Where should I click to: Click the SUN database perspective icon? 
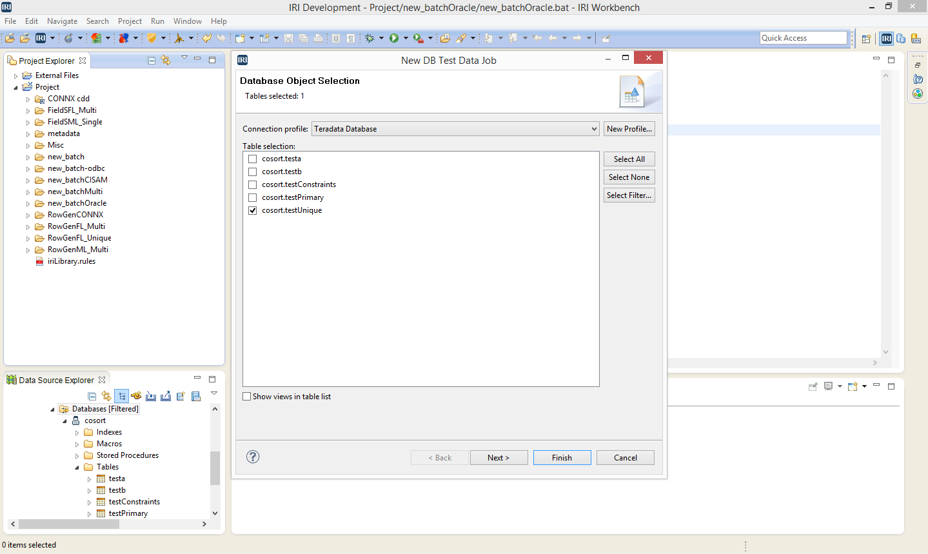(916, 39)
